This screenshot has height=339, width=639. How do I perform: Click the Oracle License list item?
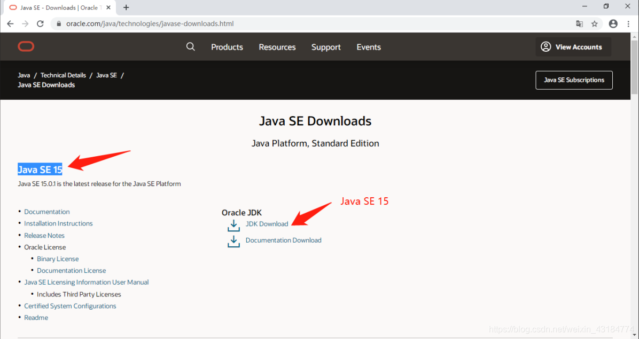pyautogui.click(x=45, y=247)
